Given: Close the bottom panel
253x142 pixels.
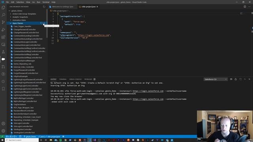Looking at the screenshot, I should (249, 79).
